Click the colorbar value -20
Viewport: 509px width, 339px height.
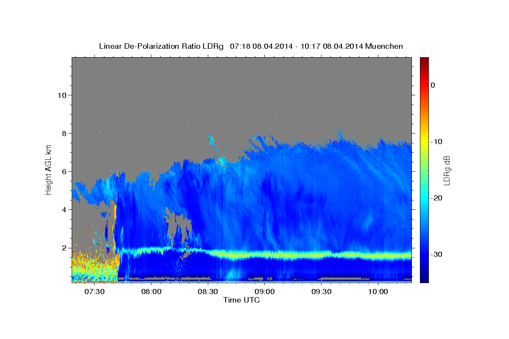[437, 198]
